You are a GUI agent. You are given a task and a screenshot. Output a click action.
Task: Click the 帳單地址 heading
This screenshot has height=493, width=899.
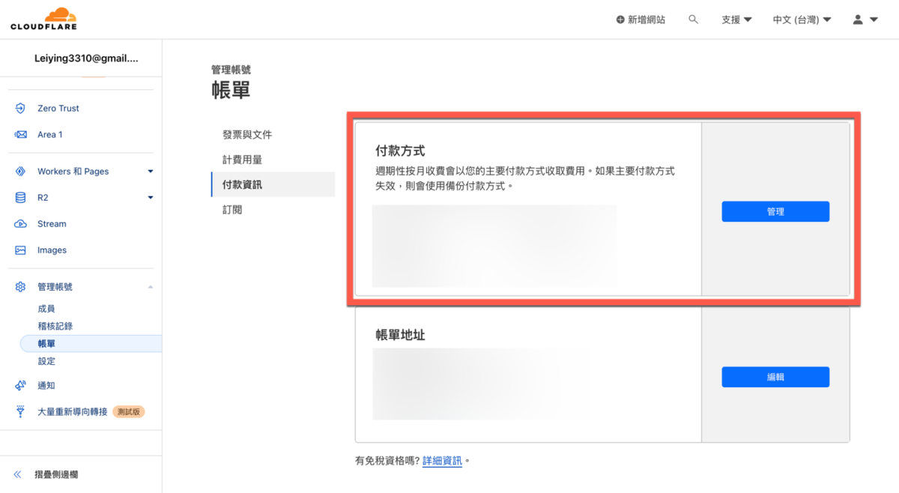point(400,336)
